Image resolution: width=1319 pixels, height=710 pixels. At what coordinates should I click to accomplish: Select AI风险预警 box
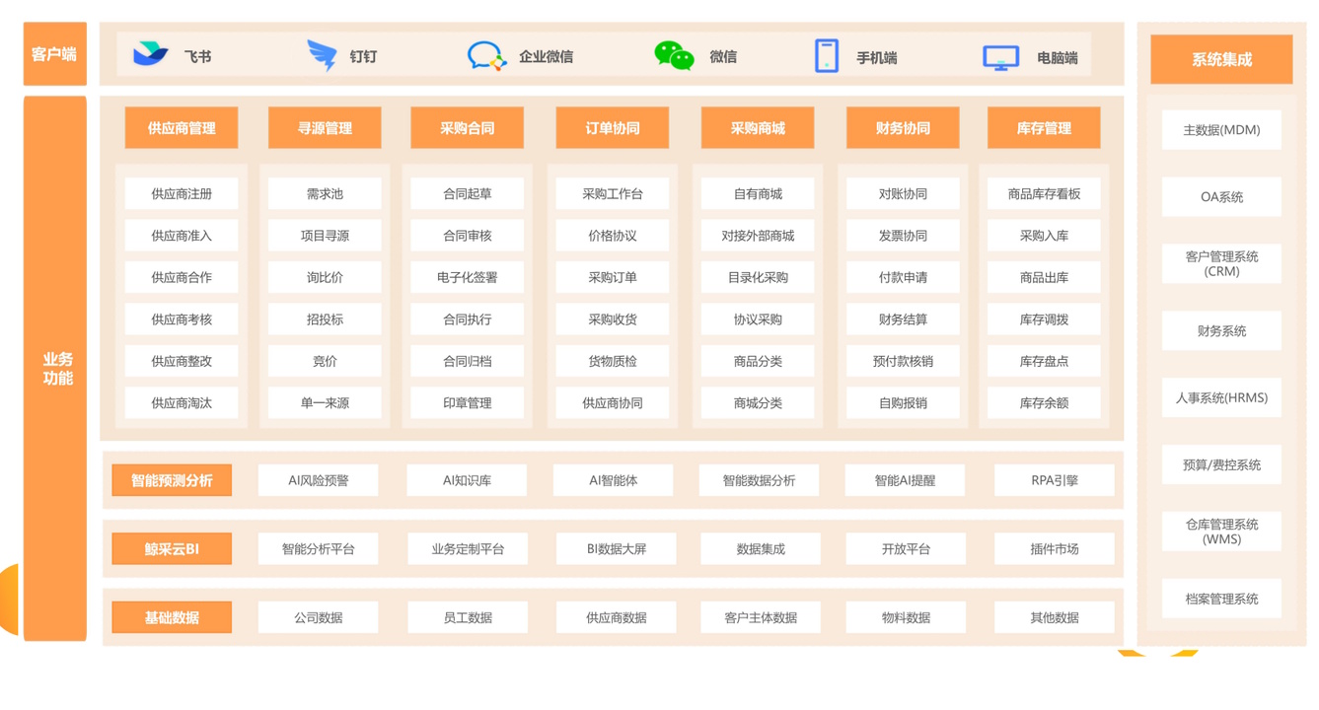point(319,480)
